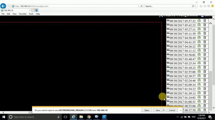Image resolution: width=215 pixels, height=120 pixels.
Task: Open the View menu
Action: click(x=14, y=14)
